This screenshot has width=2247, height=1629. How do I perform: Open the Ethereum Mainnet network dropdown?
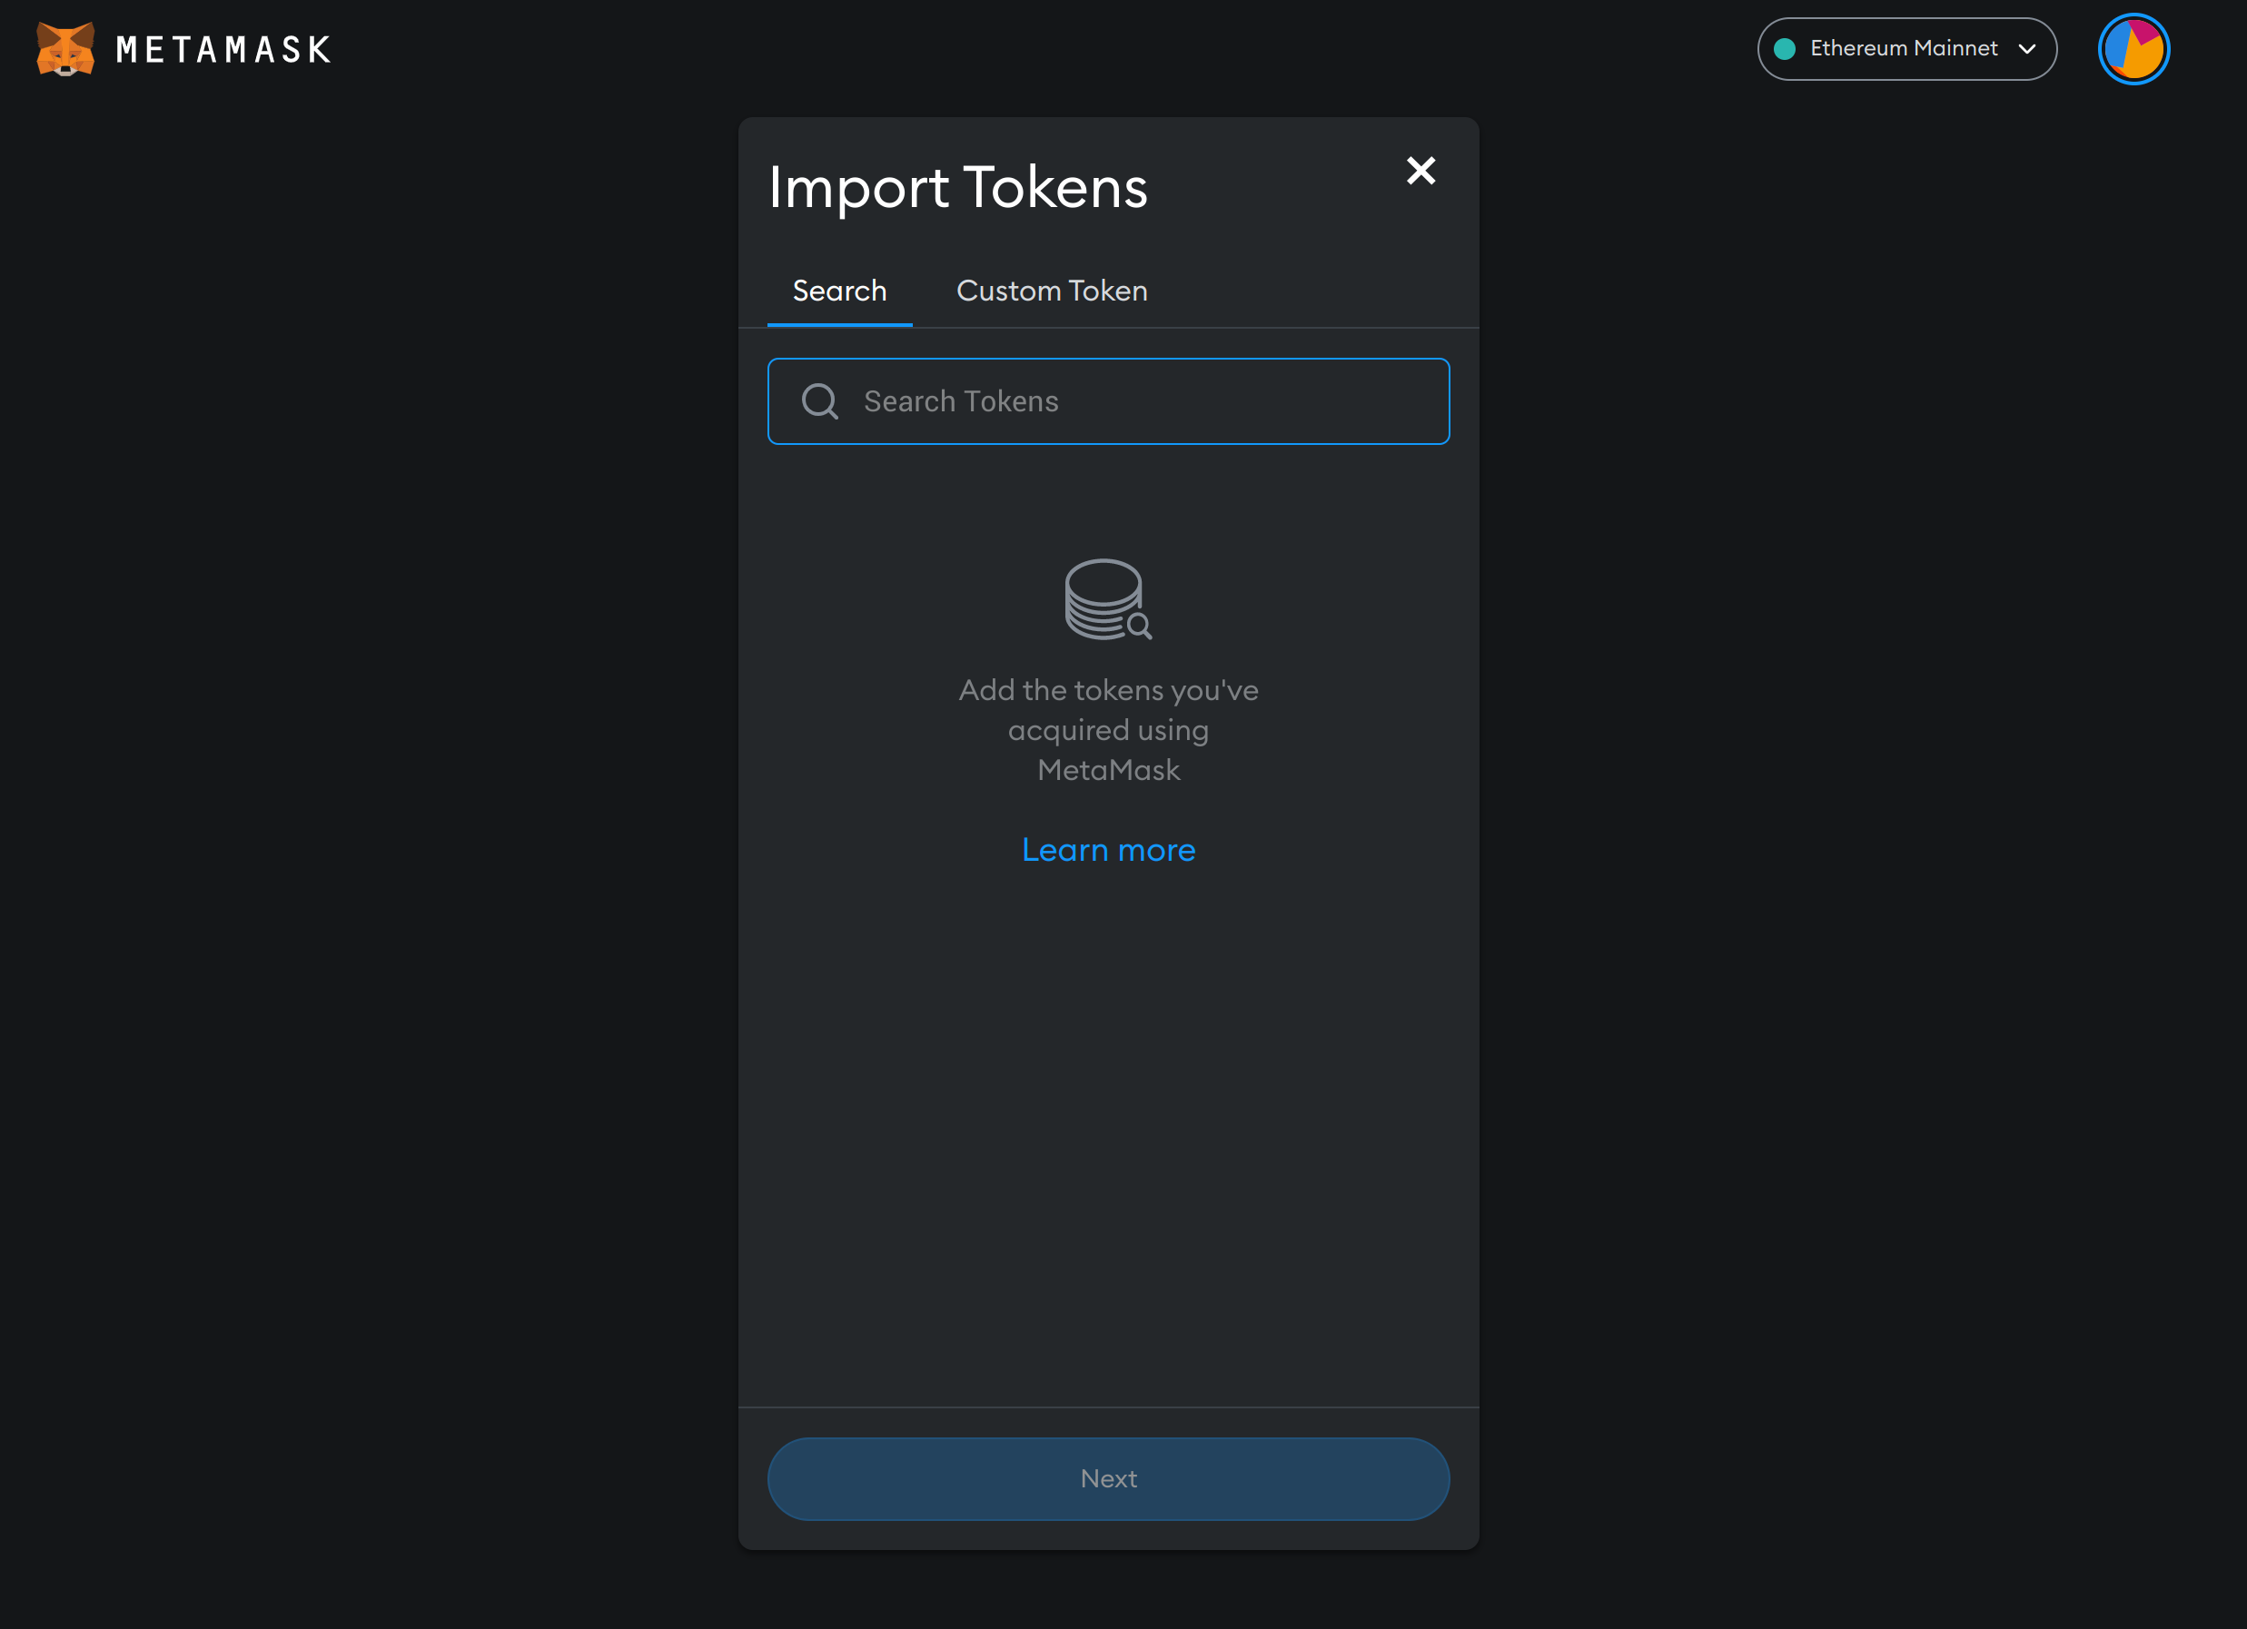point(1905,47)
